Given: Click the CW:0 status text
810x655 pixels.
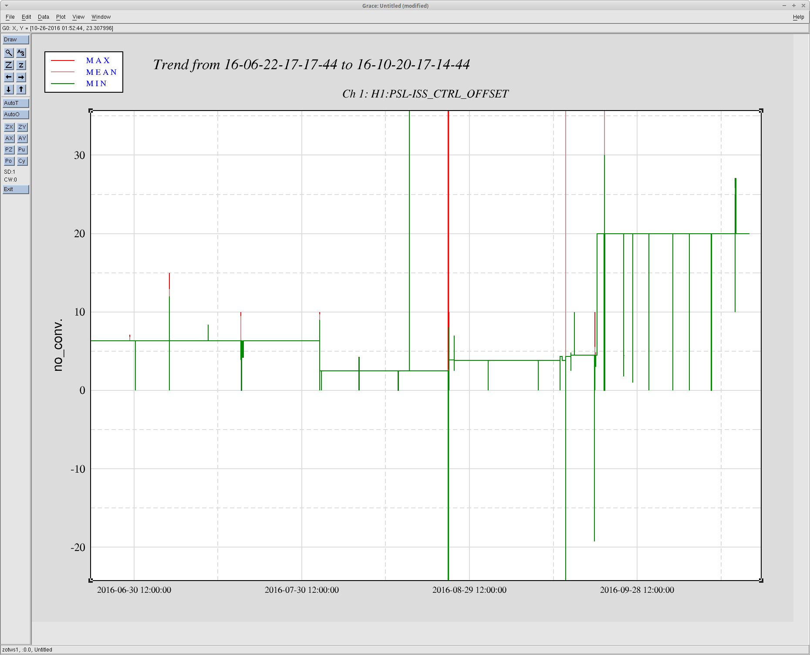Looking at the screenshot, I should (10, 180).
